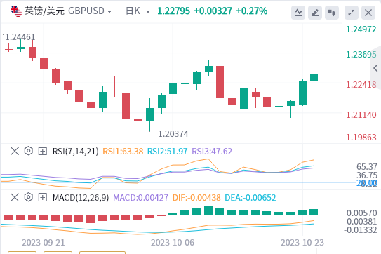Add indicator next to MACD panel
Viewport: 381px width, 254px height.
point(43,197)
